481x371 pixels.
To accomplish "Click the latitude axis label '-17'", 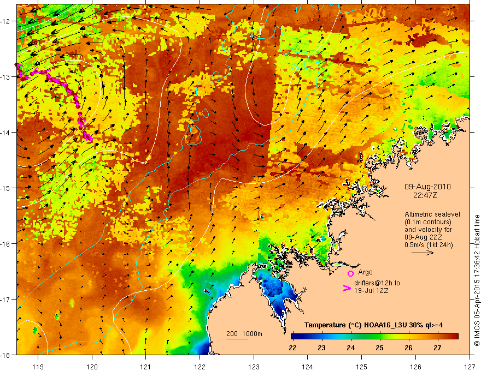I will [6, 300].
